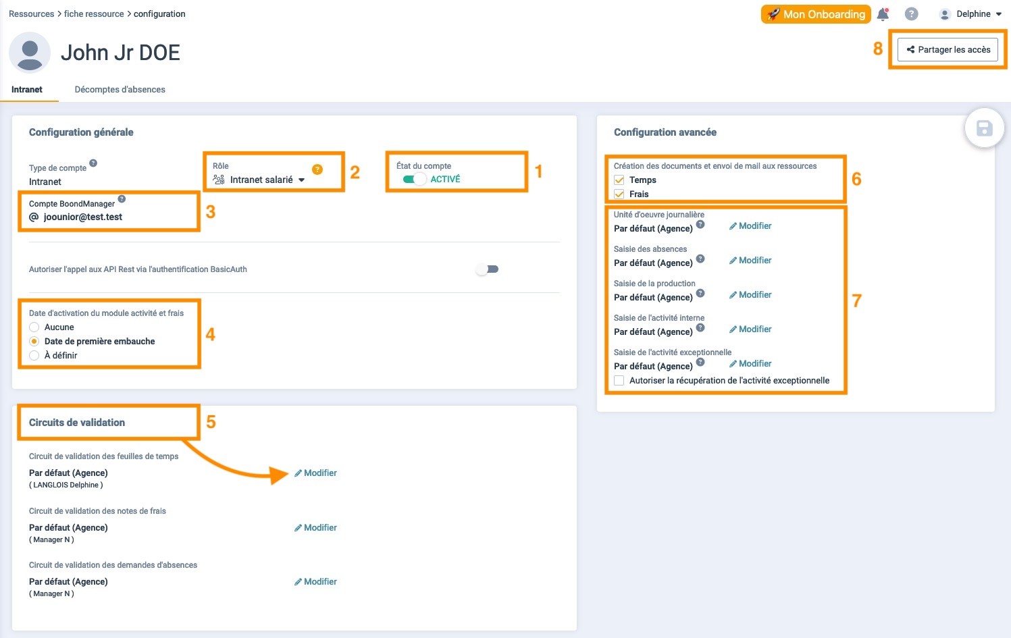Screen dimensions: 1011x638
Task: Go to Ressources in the breadcrumb
Action: click(x=31, y=14)
